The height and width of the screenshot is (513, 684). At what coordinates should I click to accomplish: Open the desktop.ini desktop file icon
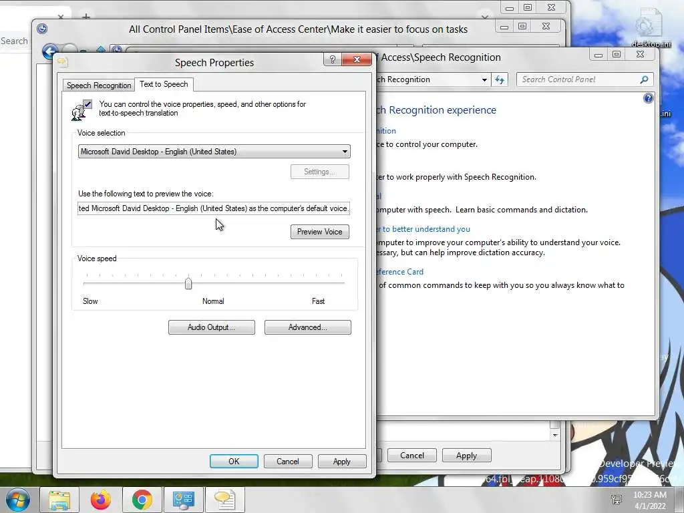tap(652, 27)
